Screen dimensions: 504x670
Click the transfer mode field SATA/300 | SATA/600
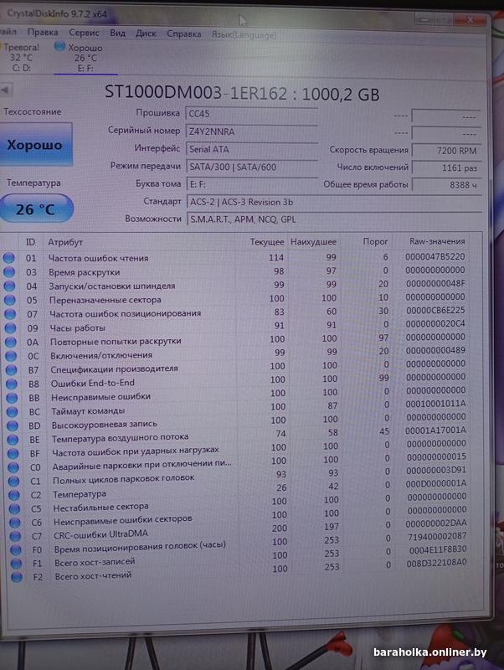coord(251,167)
